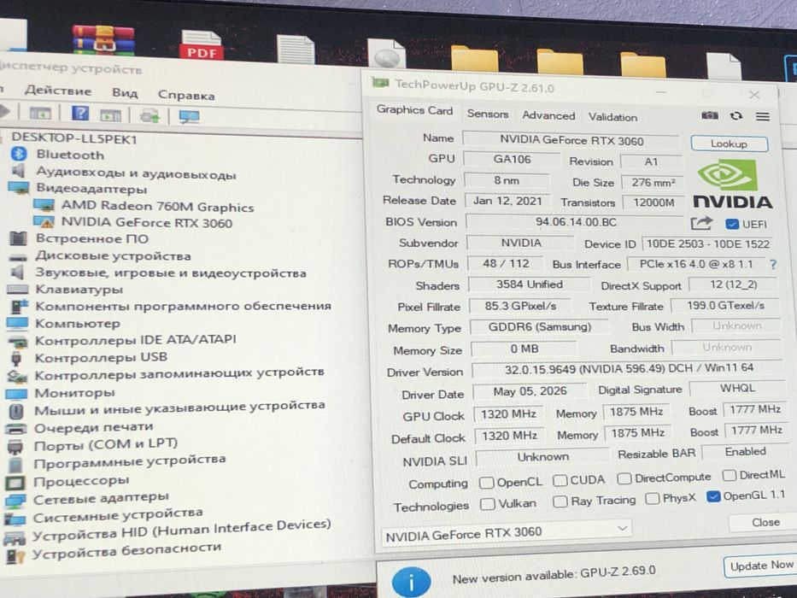Toggle the PhysX checkbox
This screenshot has height=598, width=797.
(x=652, y=498)
